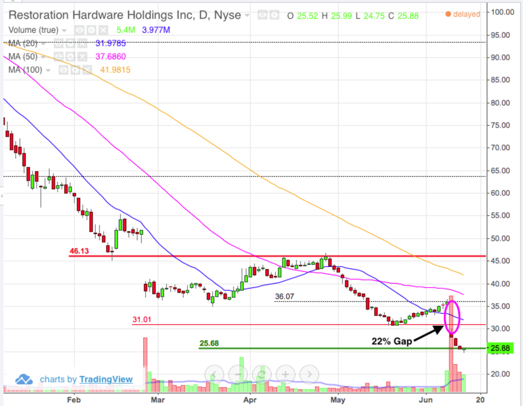Click the orange delayed data indicator
Viewport: 523px width, 406px height.
pyautogui.click(x=462, y=14)
